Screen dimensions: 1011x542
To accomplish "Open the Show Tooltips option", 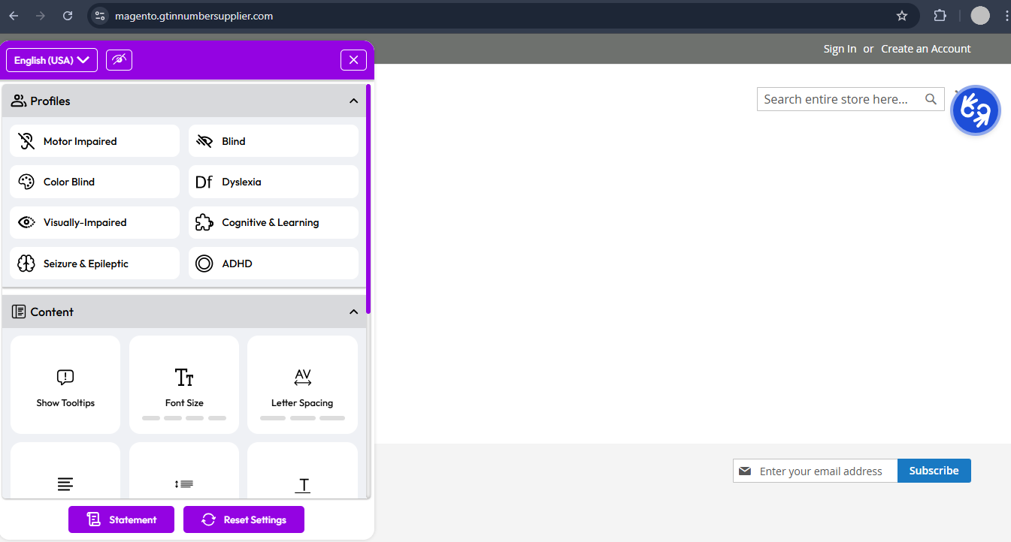I will point(65,384).
